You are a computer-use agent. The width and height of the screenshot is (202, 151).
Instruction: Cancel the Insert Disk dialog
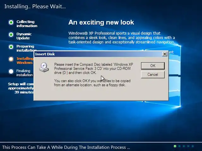click(x=153, y=75)
